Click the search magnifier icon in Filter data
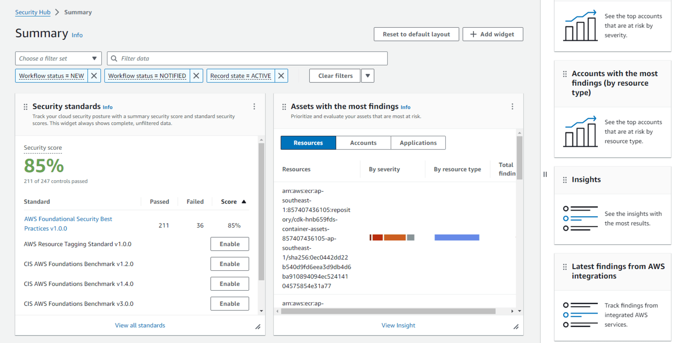The height and width of the screenshot is (343, 684). [114, 58]
